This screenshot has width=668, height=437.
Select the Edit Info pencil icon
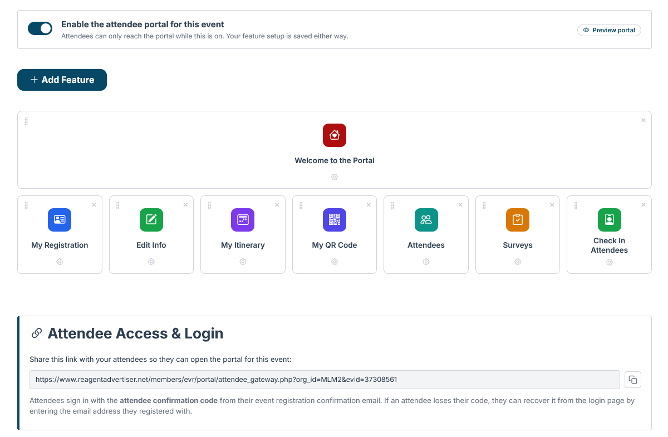[151, 220]
